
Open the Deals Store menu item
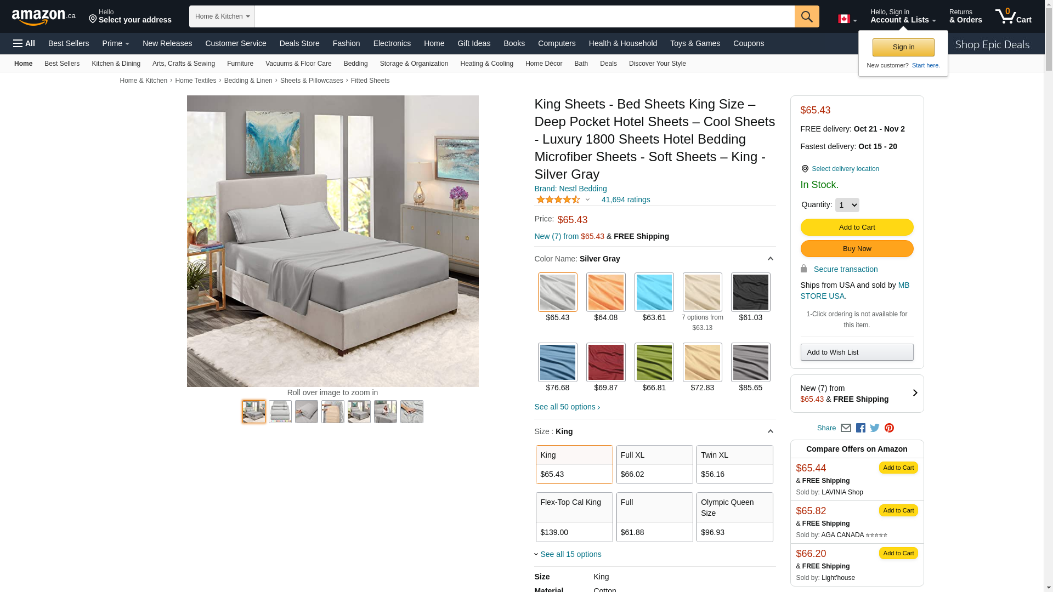point(299,43)
